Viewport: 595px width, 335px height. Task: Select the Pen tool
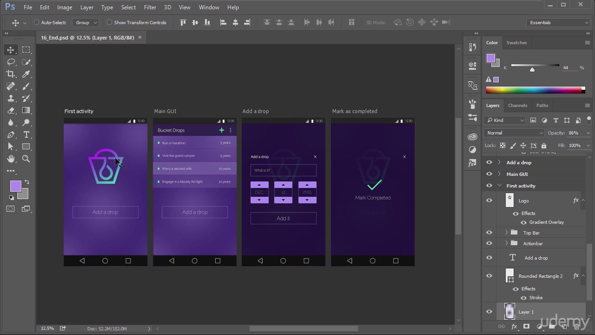pos(10,134)
